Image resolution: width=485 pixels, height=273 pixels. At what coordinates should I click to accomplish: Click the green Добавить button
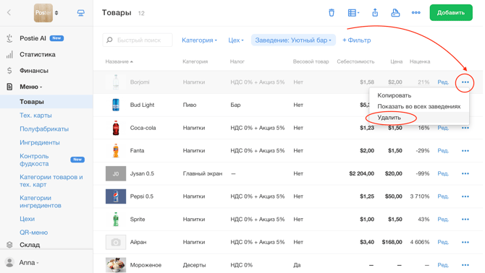[451, 13]
